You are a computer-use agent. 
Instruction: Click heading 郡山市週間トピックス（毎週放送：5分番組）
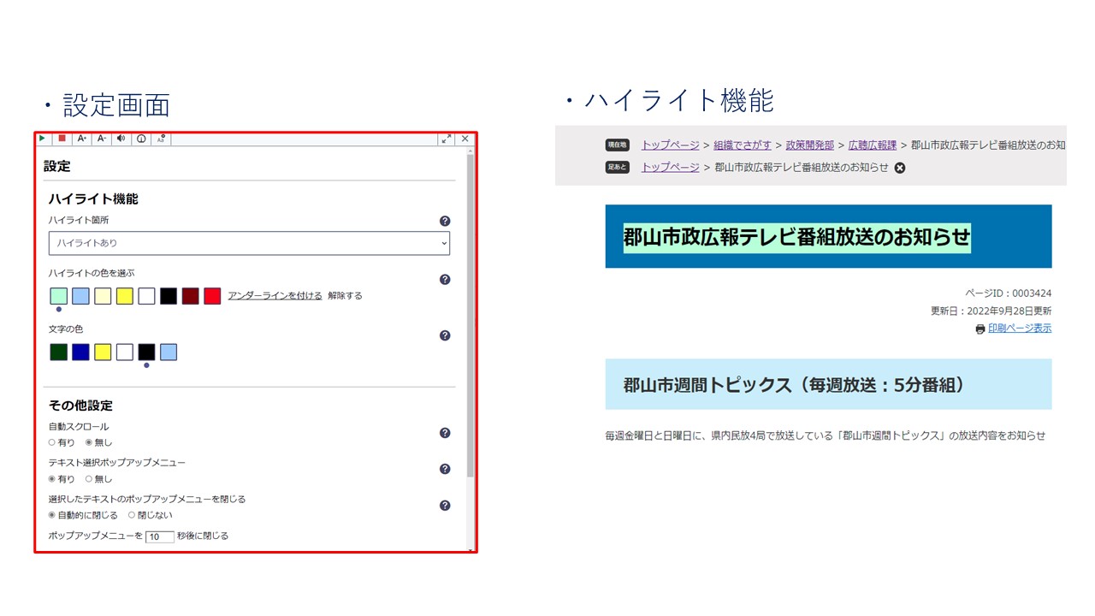pos(794,385)
